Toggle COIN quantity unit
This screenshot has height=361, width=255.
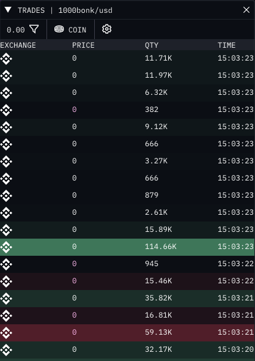click(70, 29)
